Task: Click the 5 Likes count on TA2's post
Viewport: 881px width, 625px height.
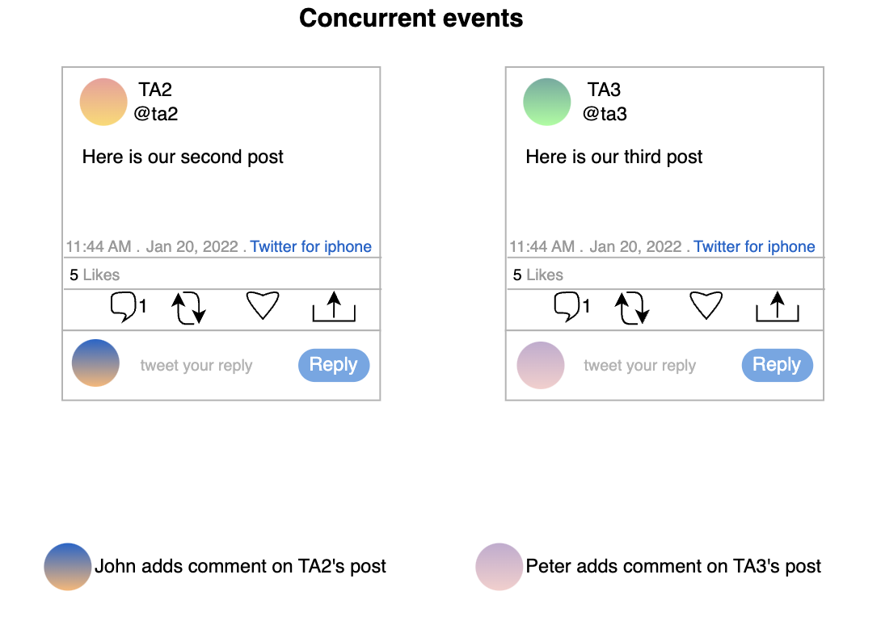Action: [95, 275]
